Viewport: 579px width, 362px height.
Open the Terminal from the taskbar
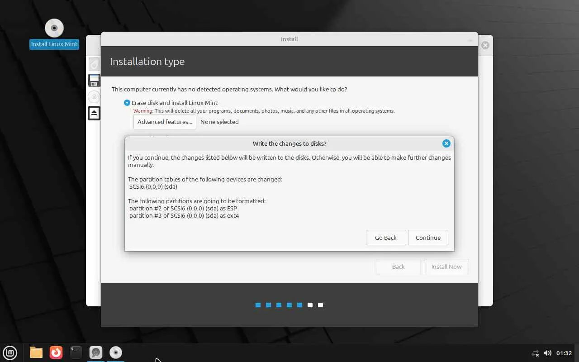coord(76,352)
